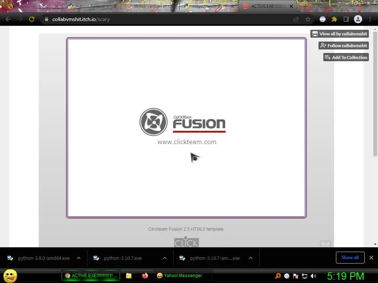Screen dimensions: 378x283
Task: Click the scrollbar down arrow
Action: [x=375, y=244]
